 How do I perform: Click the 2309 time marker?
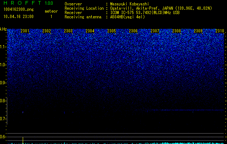click(198, 31)
